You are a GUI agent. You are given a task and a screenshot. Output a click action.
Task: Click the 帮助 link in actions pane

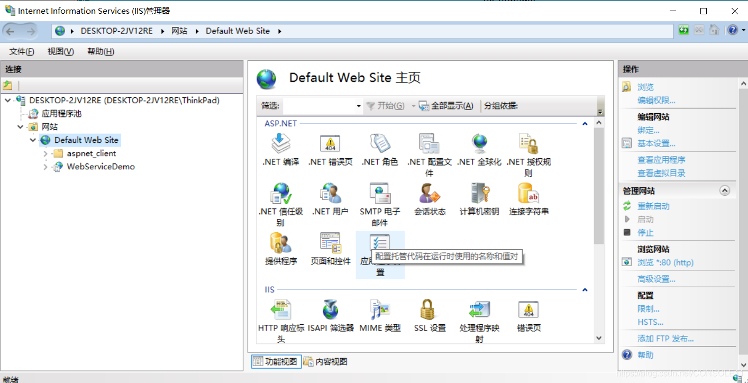[645, 355]
